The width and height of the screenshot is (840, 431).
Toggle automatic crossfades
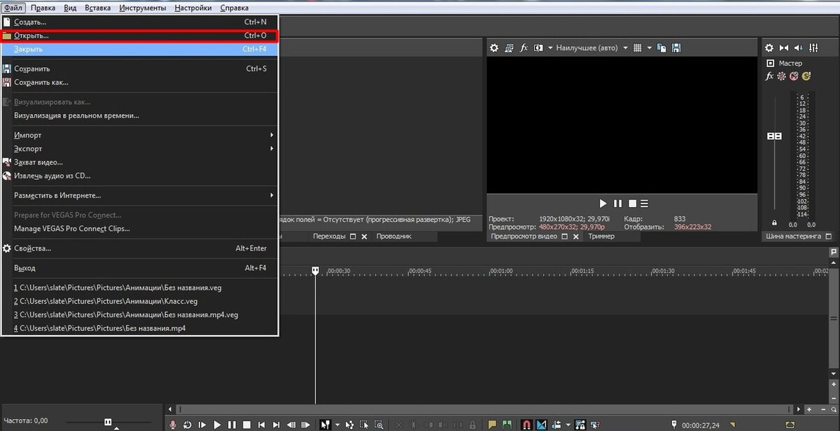[542, 425]
